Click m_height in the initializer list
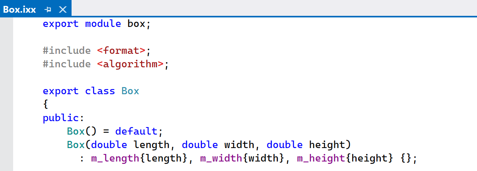The image size is (477, 171). [322, 158]
